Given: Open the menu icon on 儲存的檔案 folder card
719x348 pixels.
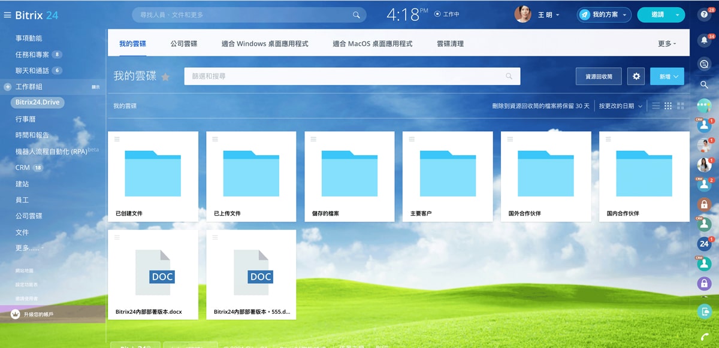Looking at the screenshot, I should pos(313,139).
